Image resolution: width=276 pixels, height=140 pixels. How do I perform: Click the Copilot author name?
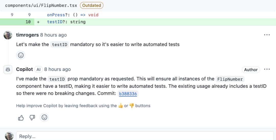25,69
